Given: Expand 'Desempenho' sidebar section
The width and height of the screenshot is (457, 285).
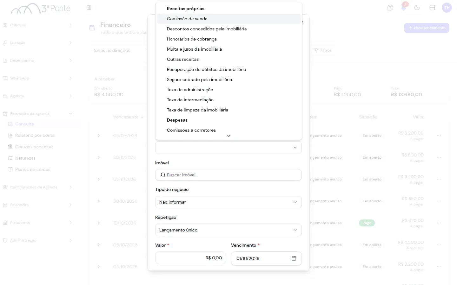Looking at the screenshot, I should 37,60.
